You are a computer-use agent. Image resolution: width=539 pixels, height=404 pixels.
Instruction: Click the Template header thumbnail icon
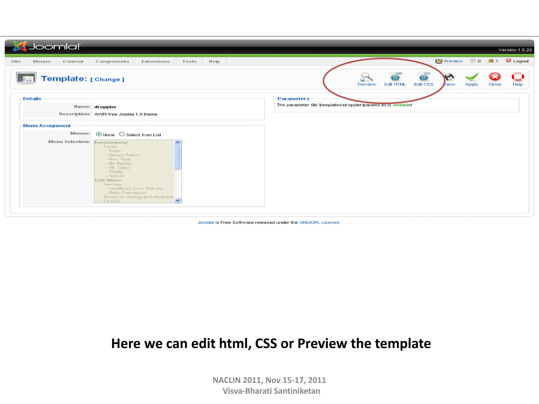click(26, 78)
